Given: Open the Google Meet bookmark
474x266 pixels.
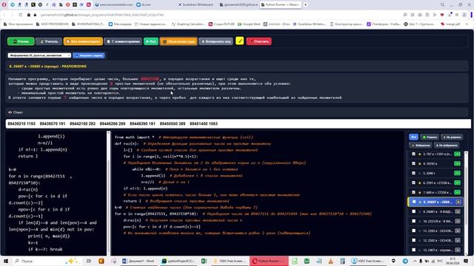Looking at the screenshot, I should click(249, 24).
